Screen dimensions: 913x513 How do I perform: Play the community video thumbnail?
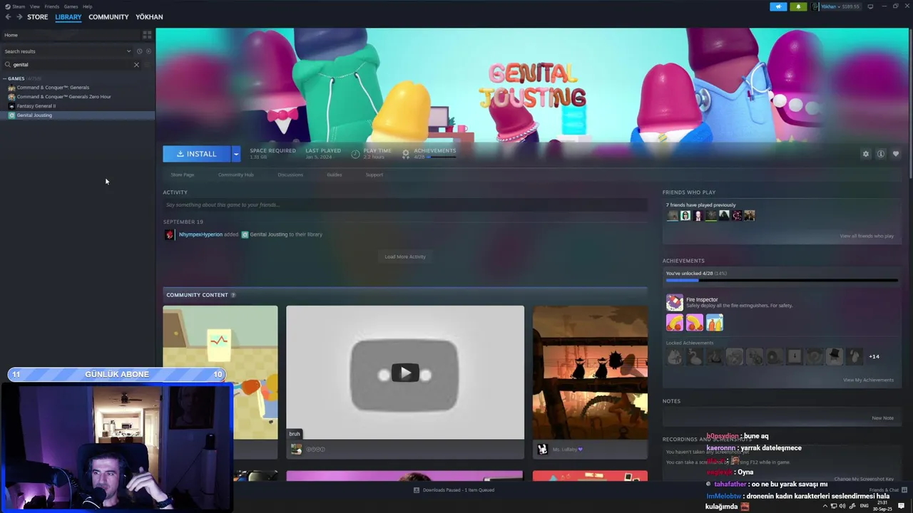tap(405, 373)
